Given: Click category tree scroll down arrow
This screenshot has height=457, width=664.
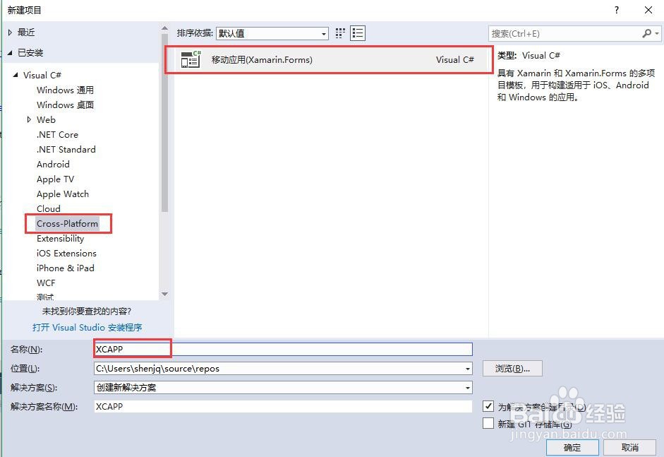Looking at the screenshot, I should (164, 294).
